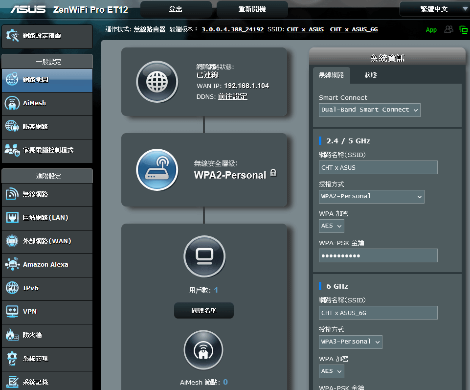Click the CHT x ASUS_6G SSID link
This screenshot has height=390, width=470.
point(354,29)
